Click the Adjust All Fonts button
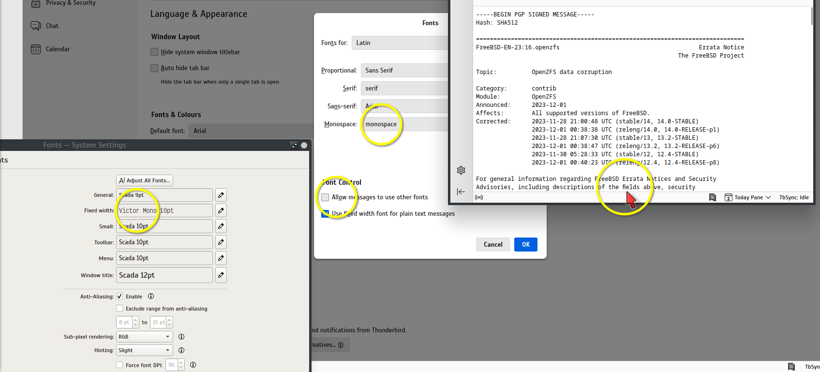The height and width of the screenshot is (372, 820). pos(145,180)
